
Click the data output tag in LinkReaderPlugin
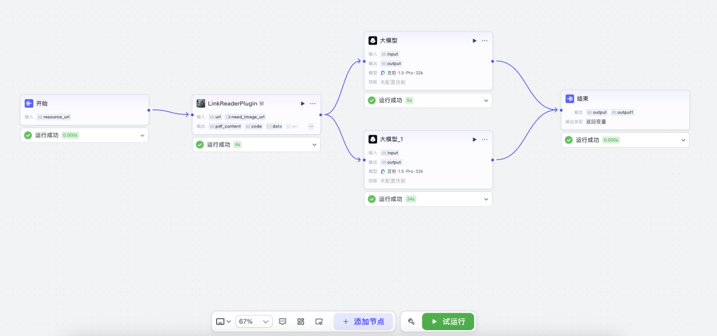[274, 126]
